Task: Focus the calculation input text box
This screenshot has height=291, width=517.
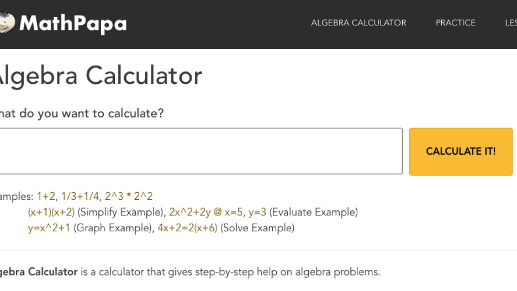Action: [201, 151]
